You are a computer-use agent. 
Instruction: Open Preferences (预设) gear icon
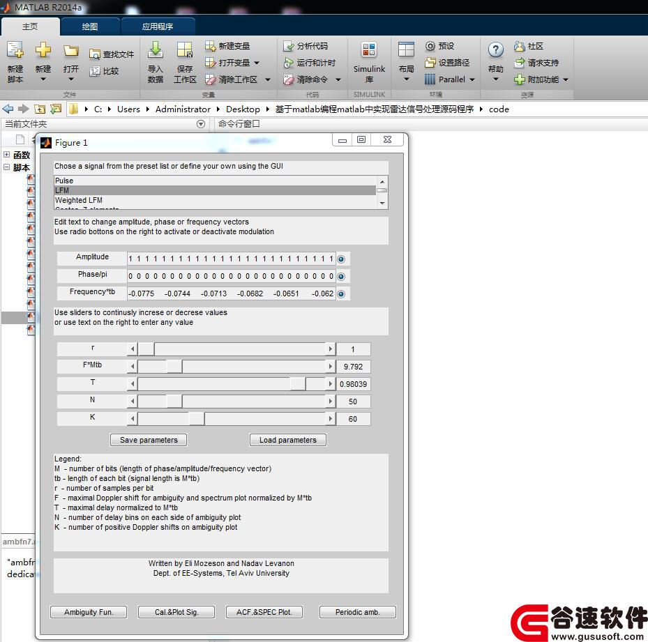(430, 46)
